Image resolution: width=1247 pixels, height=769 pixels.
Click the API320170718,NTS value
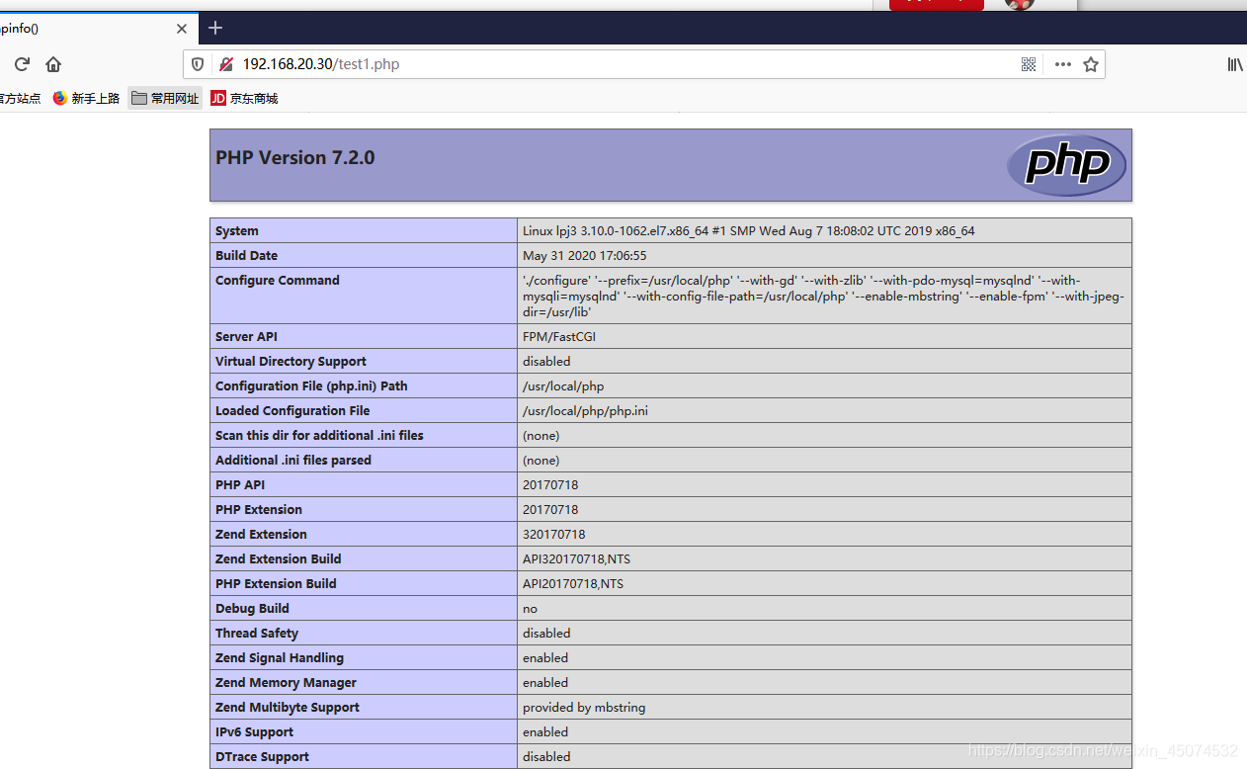[576, 559]
